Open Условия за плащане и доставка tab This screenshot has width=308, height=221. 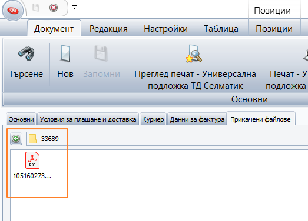(x=88, y=119)
